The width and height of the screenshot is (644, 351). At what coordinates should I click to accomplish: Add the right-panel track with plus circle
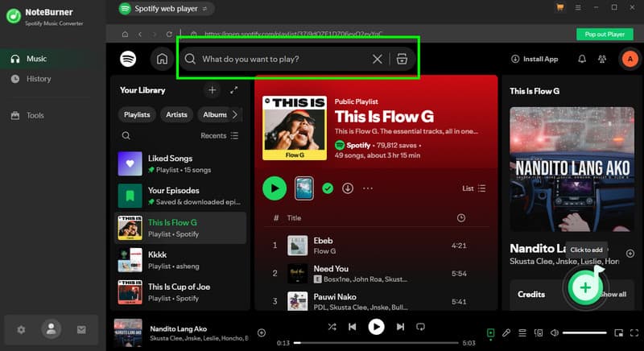tap(630, 254)
